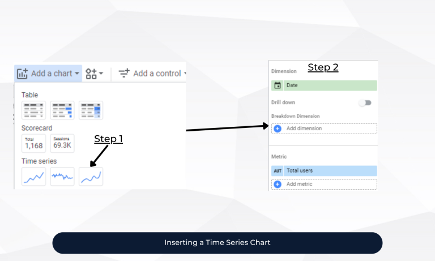Choose the table with bars chart icon
This screenshot has width=435, height=261.
62,111
